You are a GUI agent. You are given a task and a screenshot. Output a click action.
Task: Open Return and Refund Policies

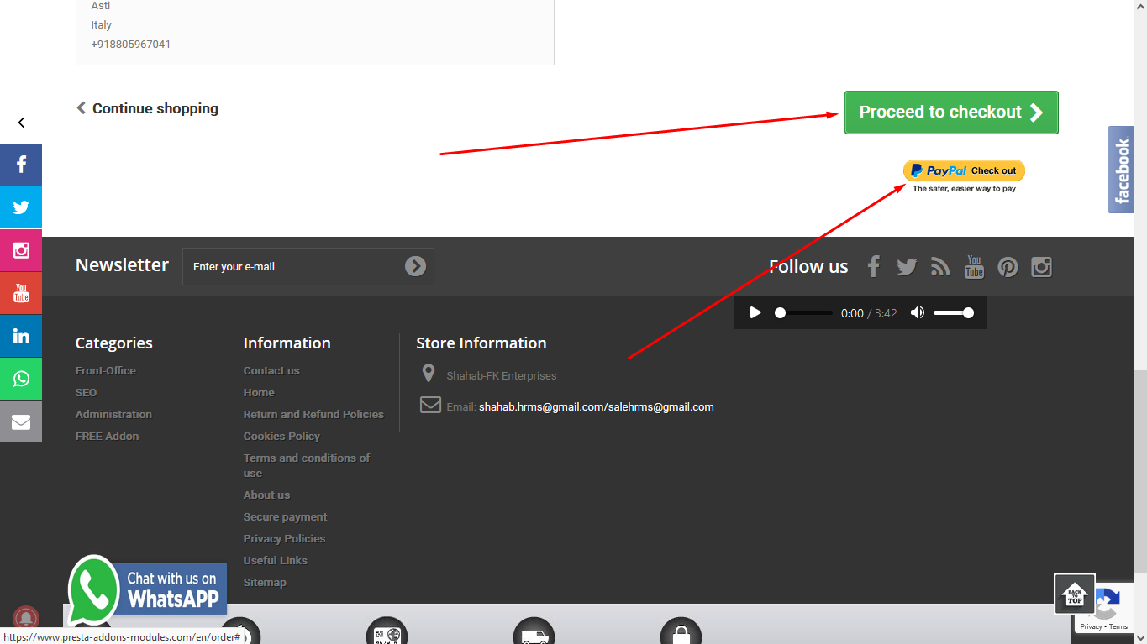click(313, 414)
